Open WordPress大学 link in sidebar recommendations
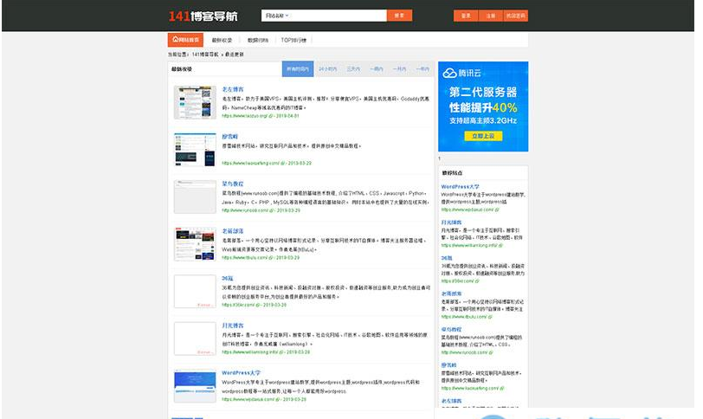 (x=460, y=186)
